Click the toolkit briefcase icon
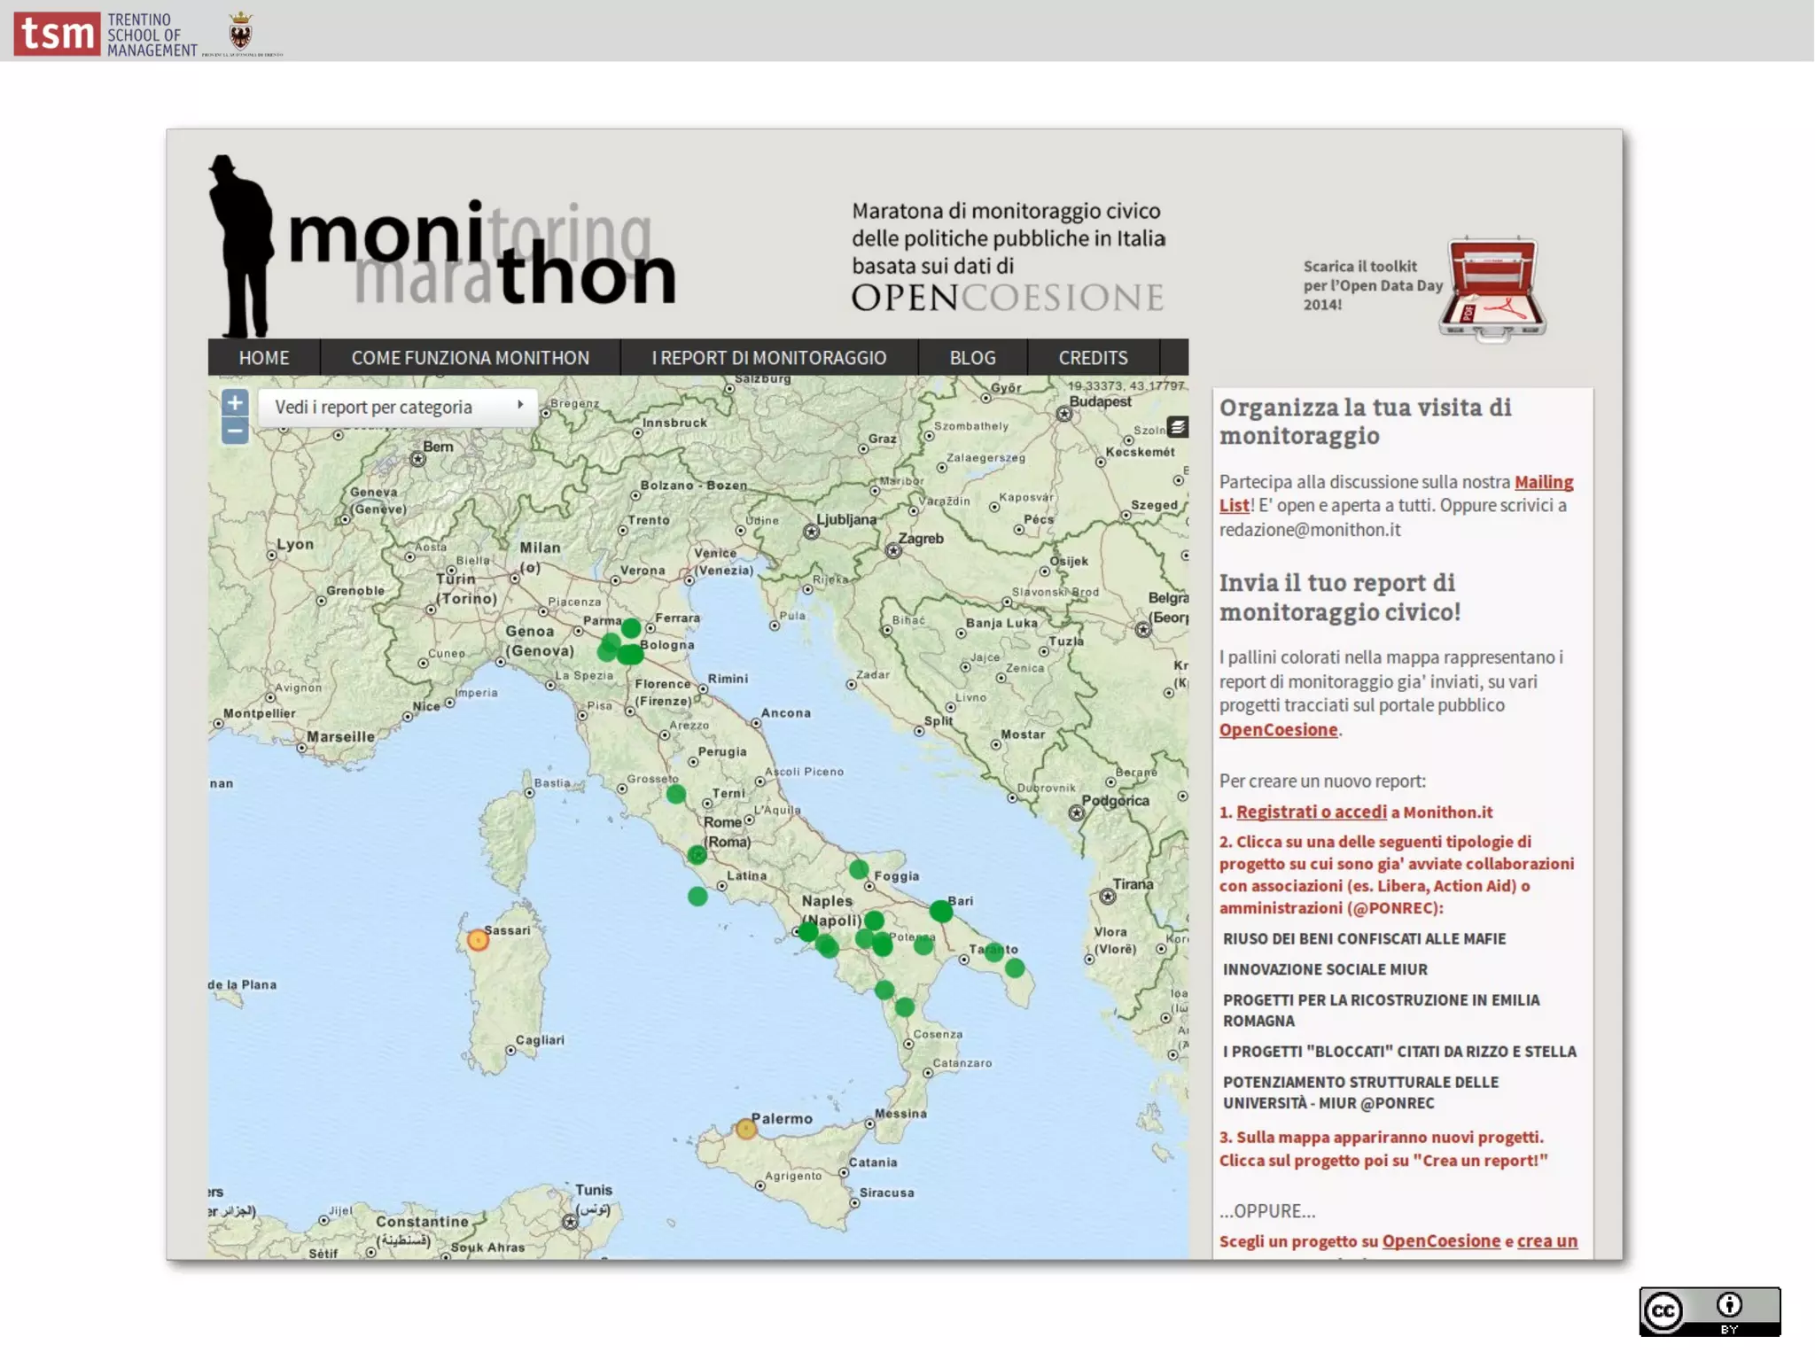1815x1360 pixels. [x=1492, y=288]
